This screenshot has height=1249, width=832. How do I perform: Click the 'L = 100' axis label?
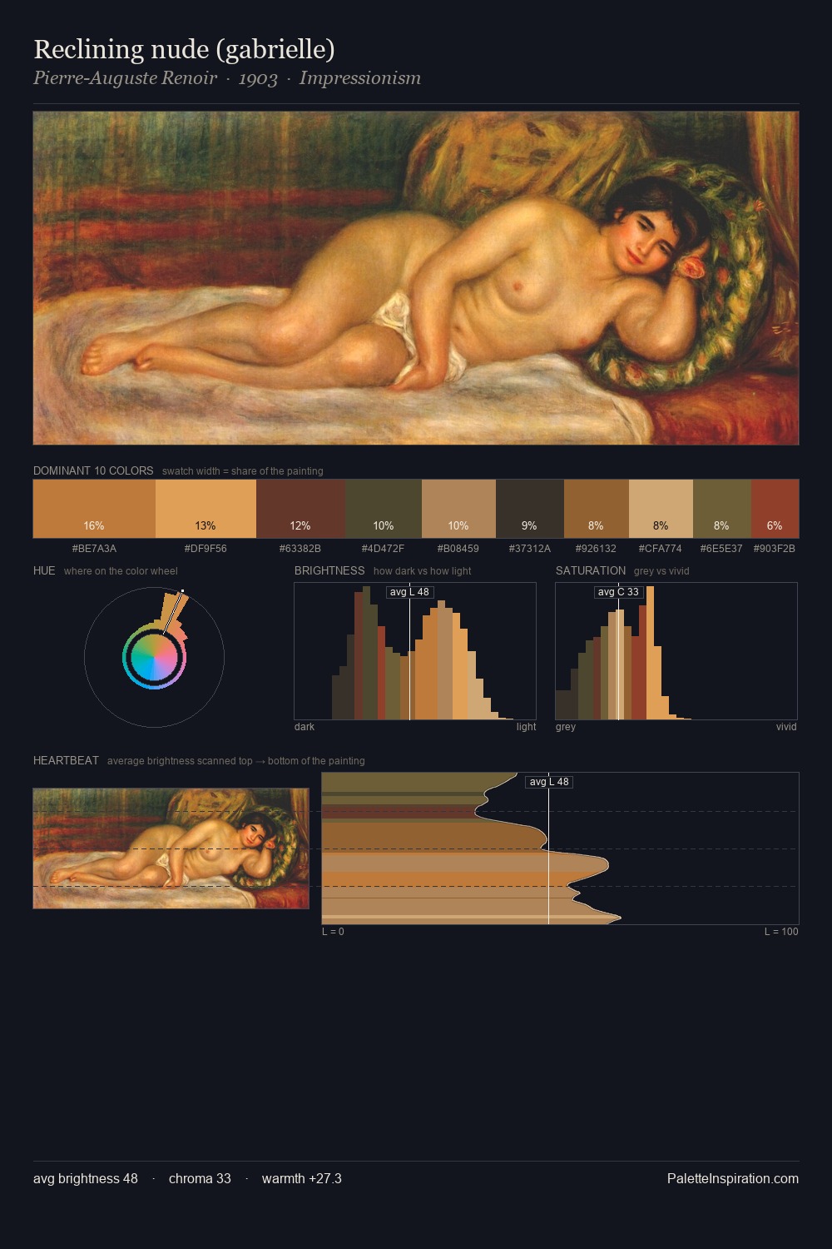[781, 932]
